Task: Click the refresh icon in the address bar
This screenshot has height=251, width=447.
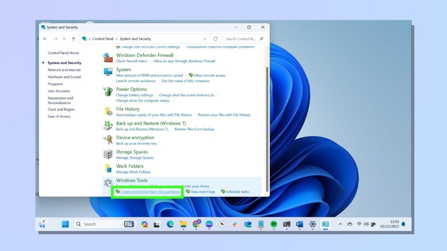Action: pos(216,39)
